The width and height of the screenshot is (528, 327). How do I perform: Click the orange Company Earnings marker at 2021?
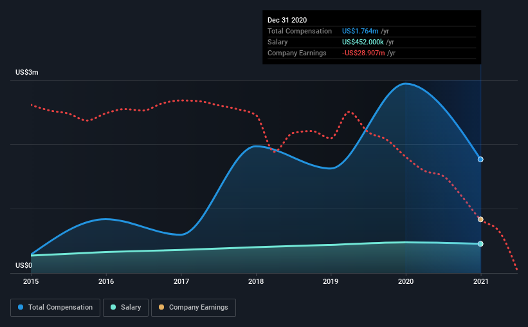[x=480, y=220]
